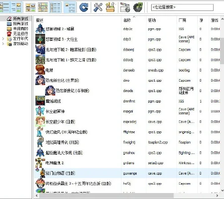The image size is (224, 199).
Task: Toggle the screenshot panel button
Action: click(x=16, y=7)
